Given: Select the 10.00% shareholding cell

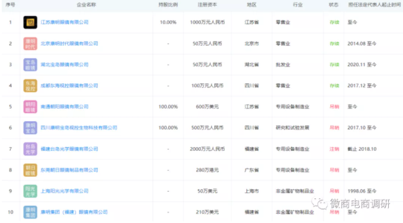Looking at the screenshot, I should (168, 22).
